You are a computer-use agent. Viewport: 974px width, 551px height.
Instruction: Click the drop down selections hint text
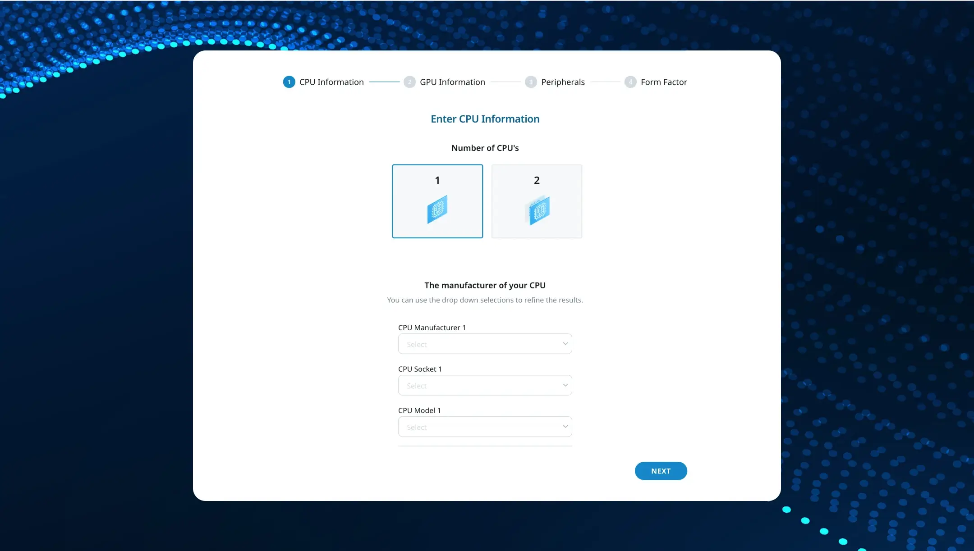click(485, 300)
